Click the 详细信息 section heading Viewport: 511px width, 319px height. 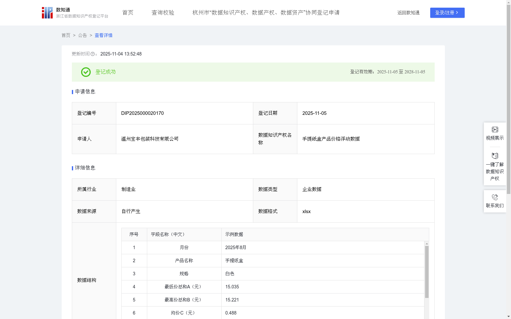pyautogui.click(x=85, y=168)
